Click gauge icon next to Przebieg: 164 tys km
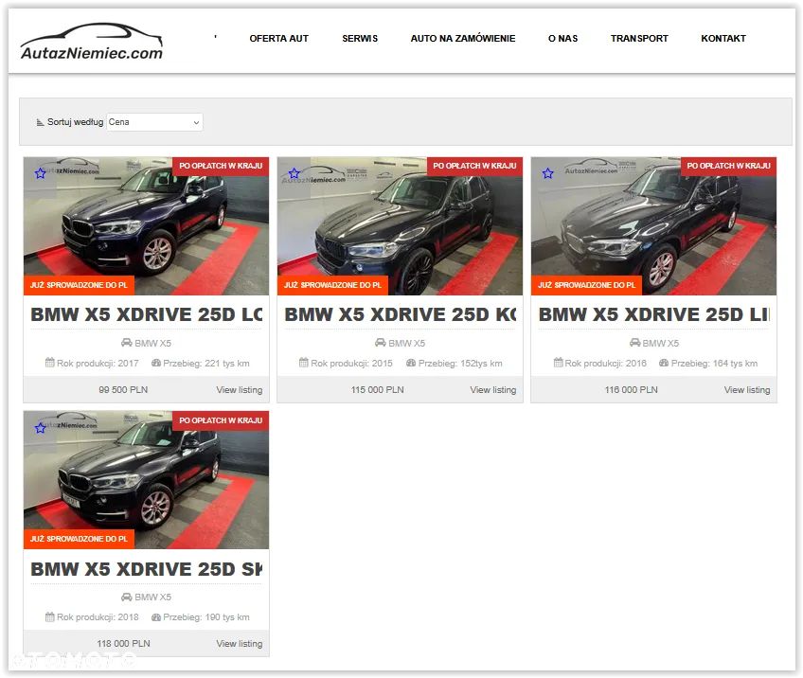Screen dimensions: 803x678 coord(664,363)
